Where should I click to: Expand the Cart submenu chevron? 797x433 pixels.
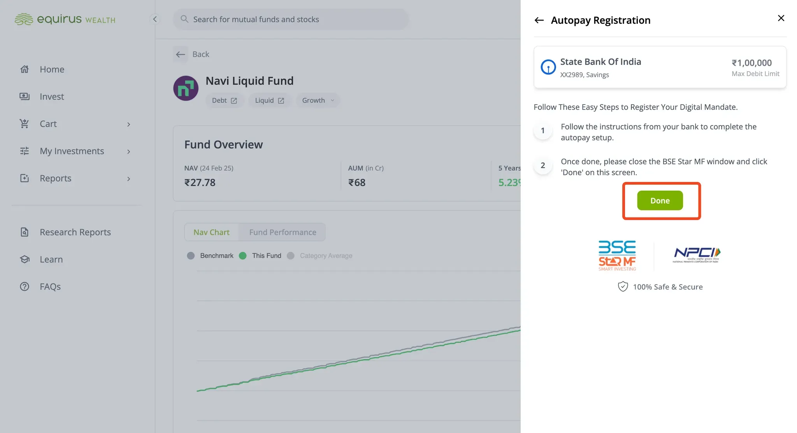pos(129,124)
